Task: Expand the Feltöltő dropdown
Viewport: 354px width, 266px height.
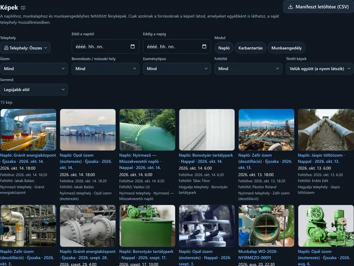Action: (x=248, y=68)
